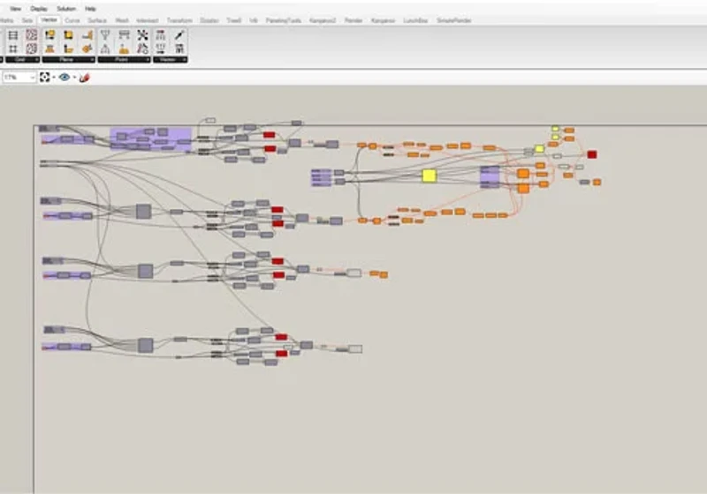Switch to the Mesh component tab
Screen dimensions: 707x494
click(x=122, y=20)
